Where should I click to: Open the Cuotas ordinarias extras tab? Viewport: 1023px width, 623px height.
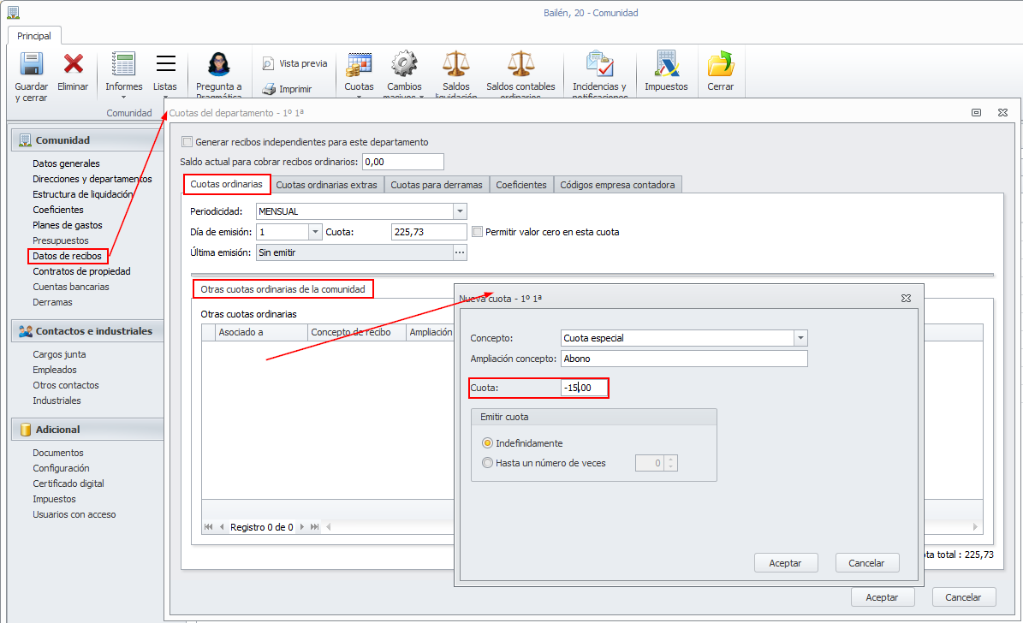[x=326, y=185]
